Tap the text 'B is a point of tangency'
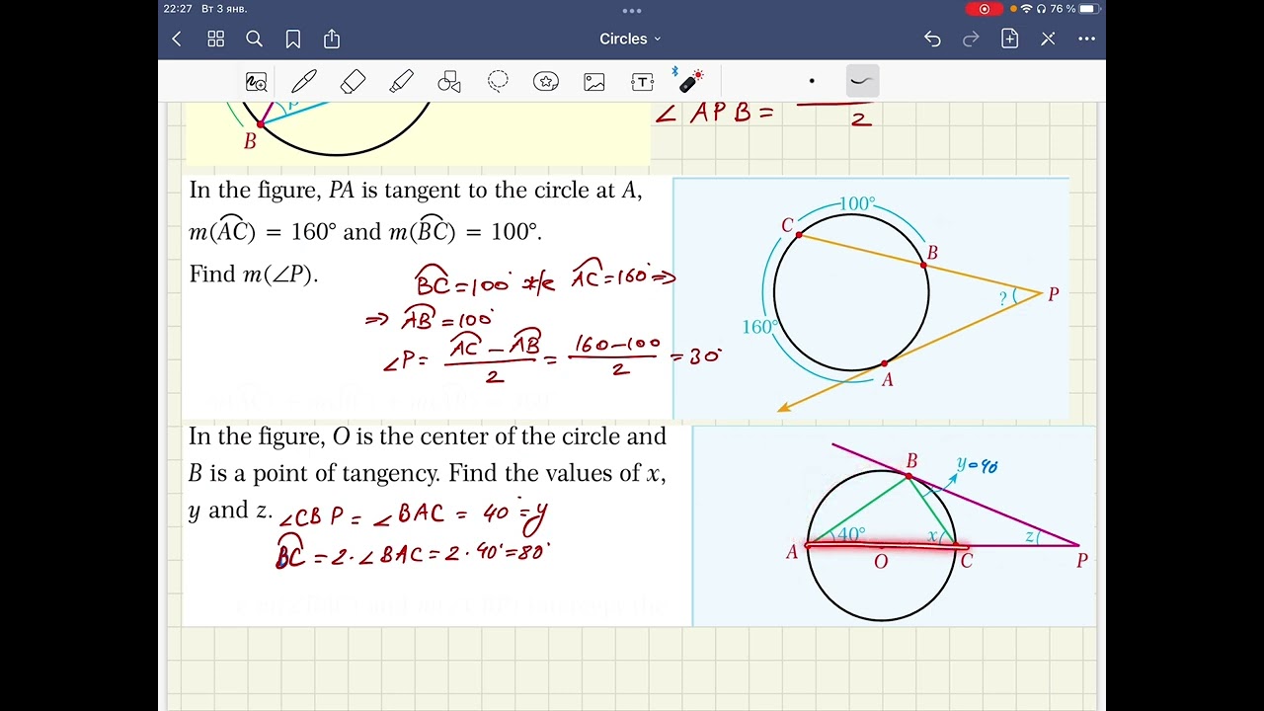Screen dimensions: 1264x711 (x=315, y=473)
